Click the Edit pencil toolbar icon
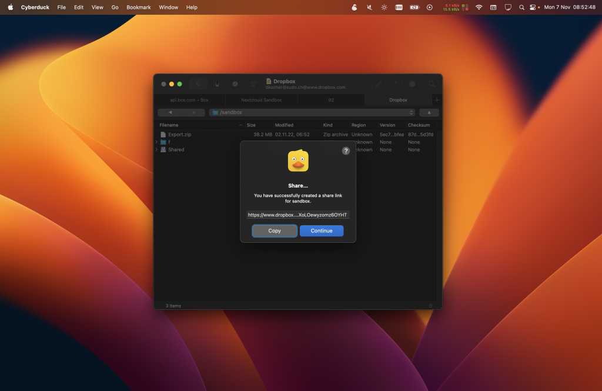Image resolution: width=602 pixels, height=391 pixels. (379, 83)
